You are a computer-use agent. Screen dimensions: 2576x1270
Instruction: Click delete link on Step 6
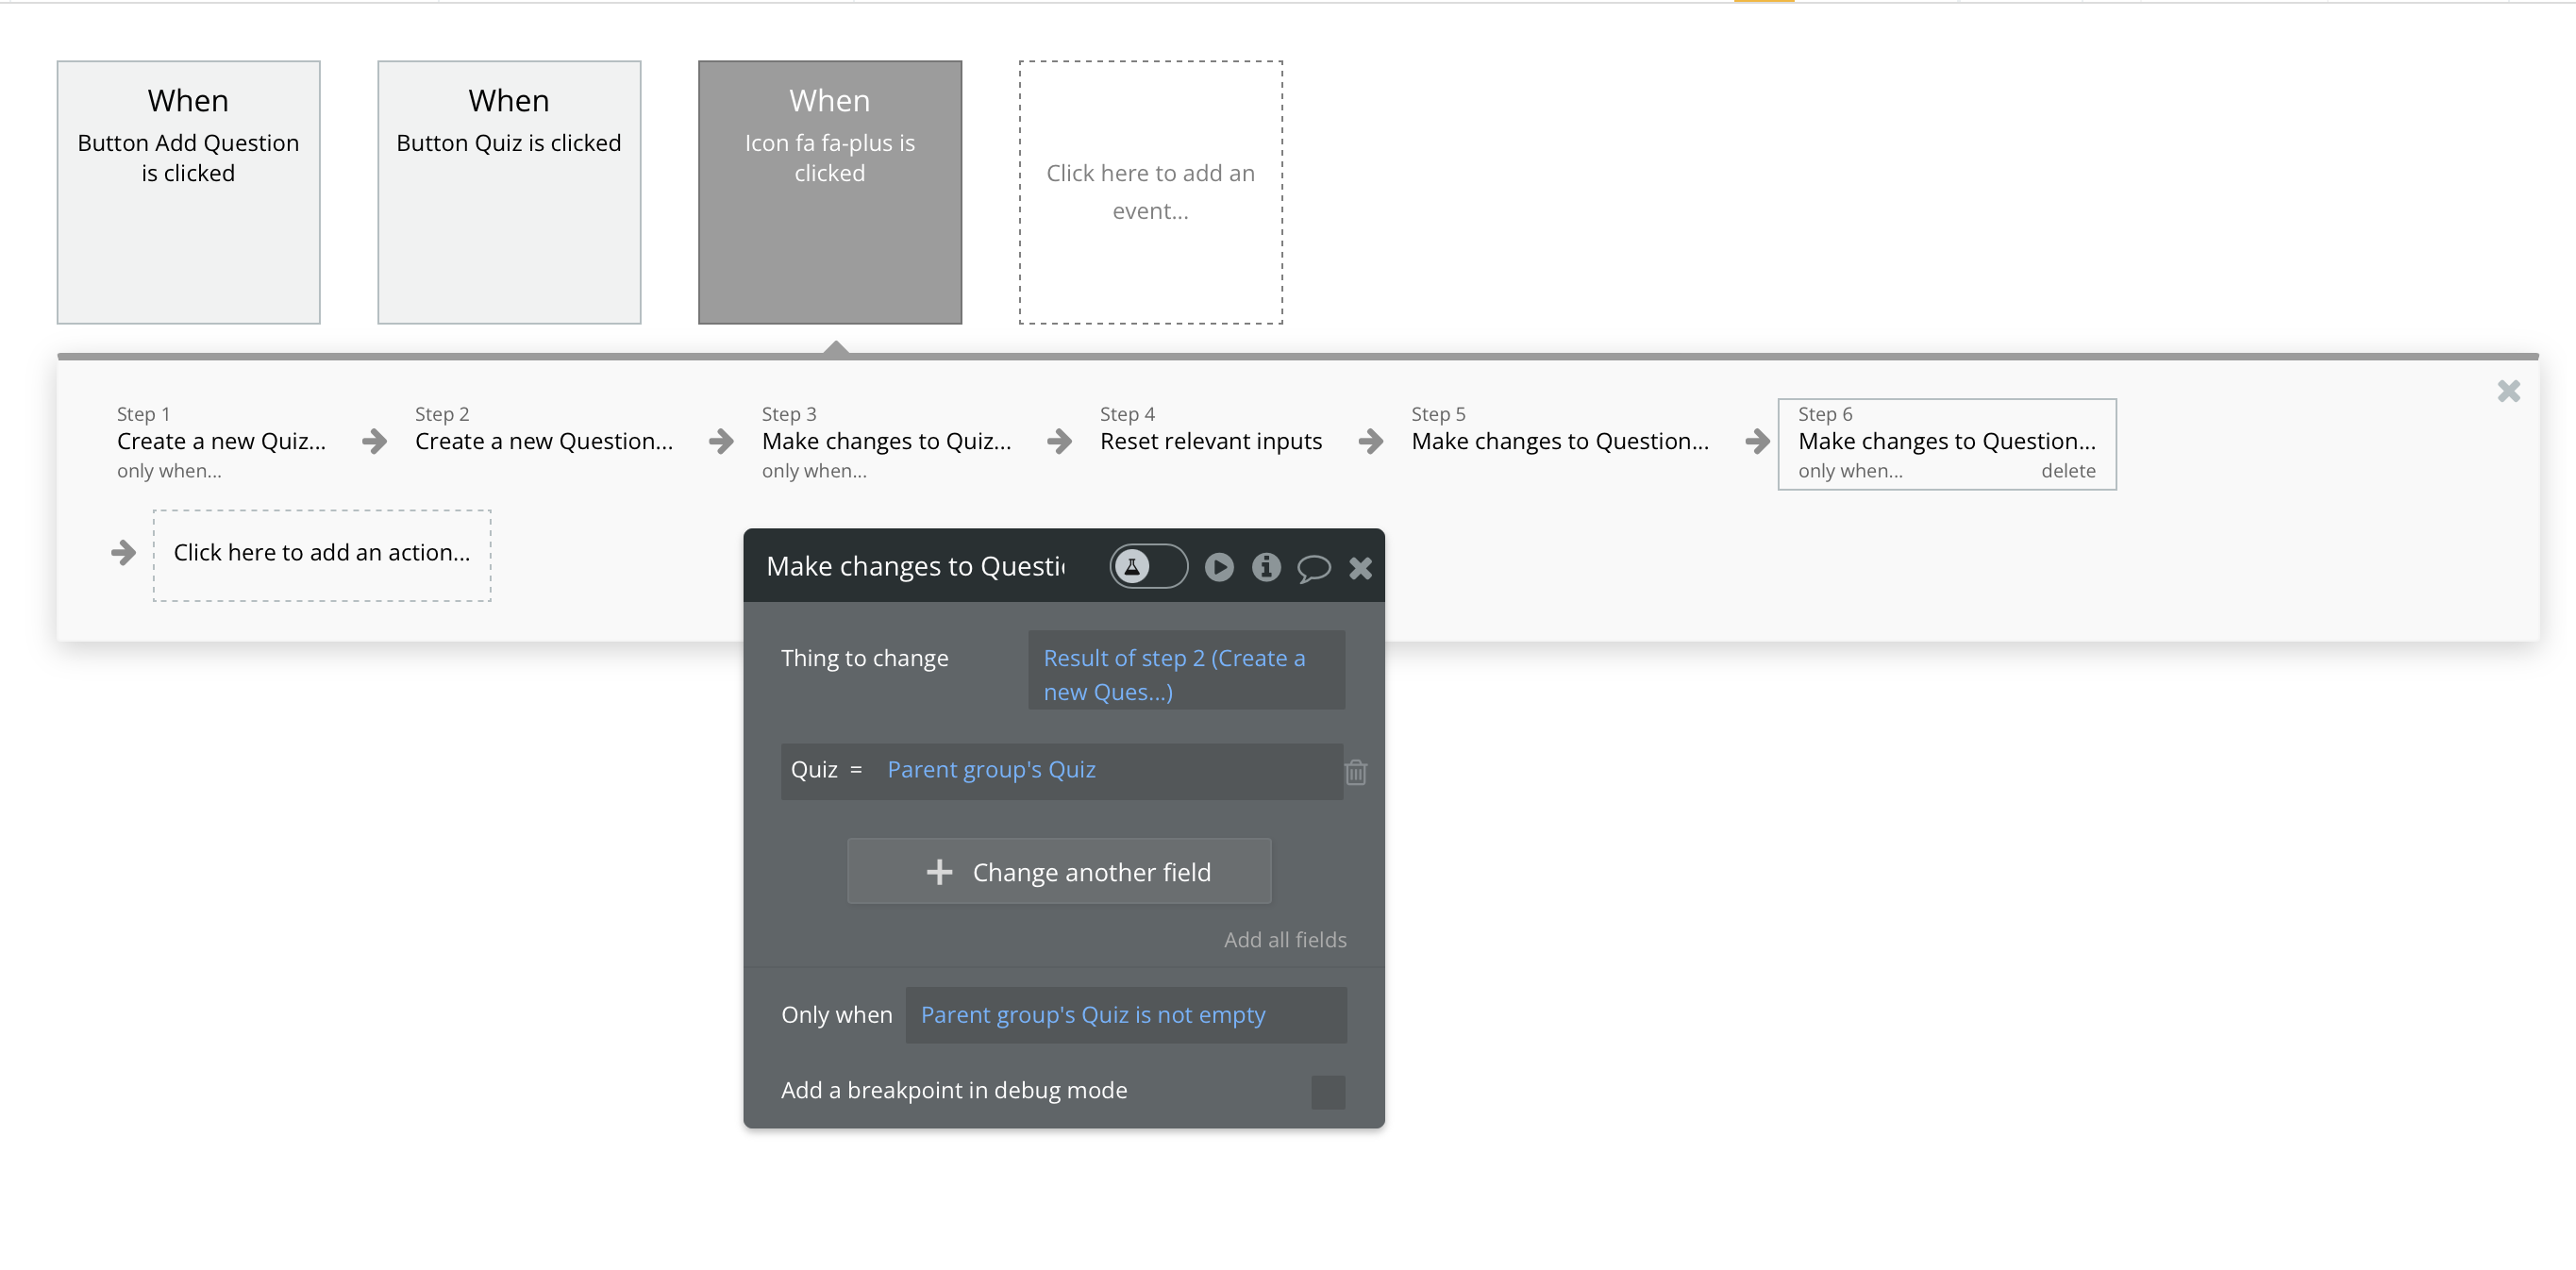click(2068, 471)
